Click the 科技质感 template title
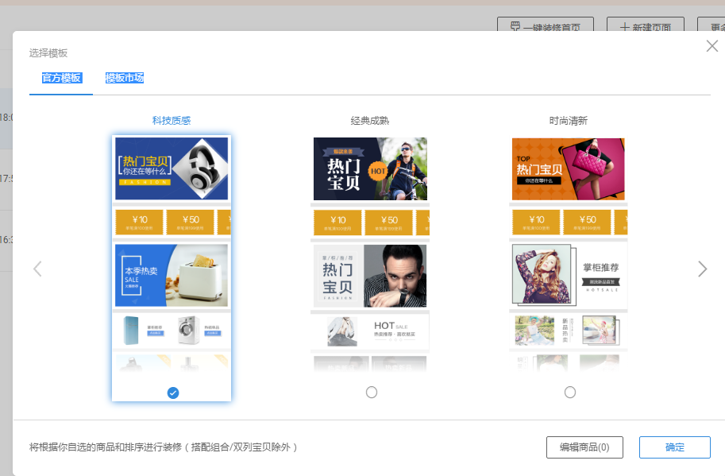725x476 pixels. pyautogui.click(x=172, y=121)
